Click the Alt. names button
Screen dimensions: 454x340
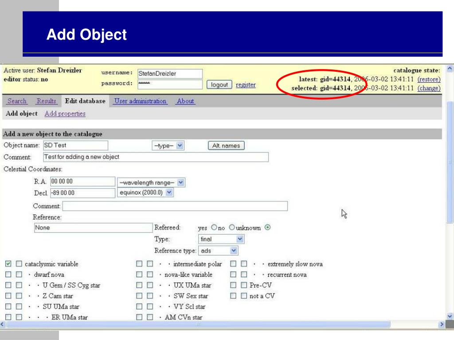pos(226,145)
